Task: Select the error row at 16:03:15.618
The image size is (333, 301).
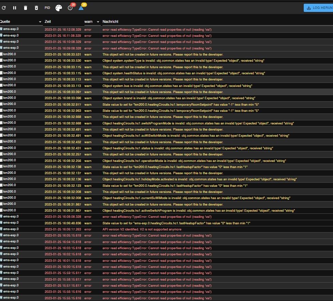Action: pos(166,248)
